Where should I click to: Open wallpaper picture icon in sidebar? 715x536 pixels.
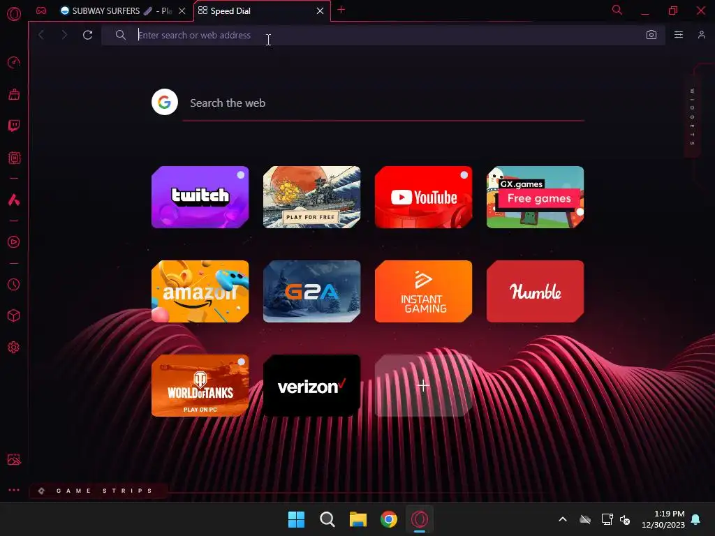coord(14,459)
